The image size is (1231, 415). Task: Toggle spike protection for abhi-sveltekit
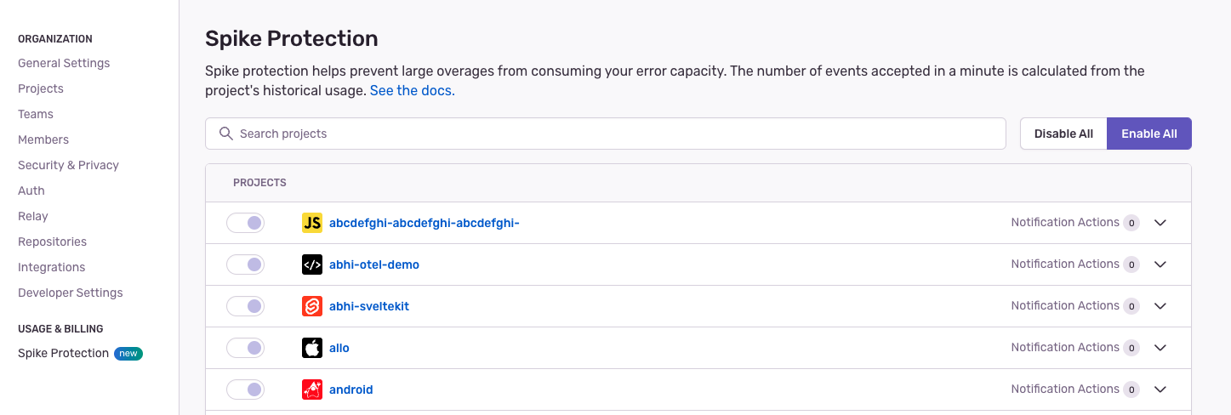245,306
